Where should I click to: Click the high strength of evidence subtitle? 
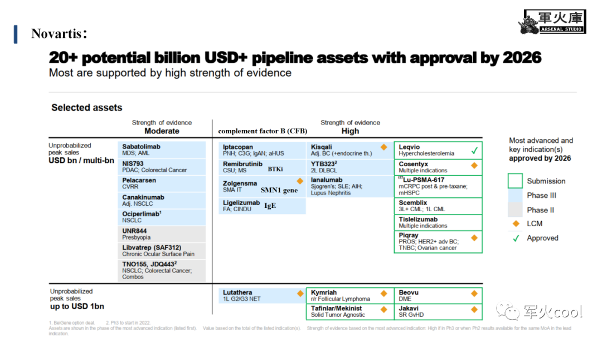(170, 73)
